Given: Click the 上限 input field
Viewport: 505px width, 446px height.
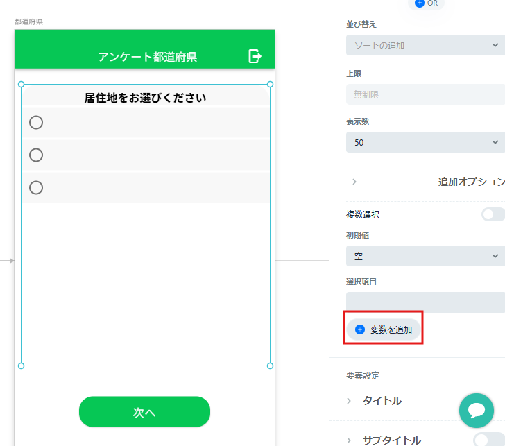Looking at the screenshot, I should [425, 94].
